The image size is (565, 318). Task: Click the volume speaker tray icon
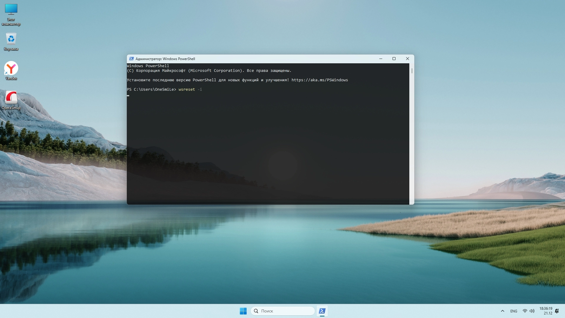coord(532,311)
